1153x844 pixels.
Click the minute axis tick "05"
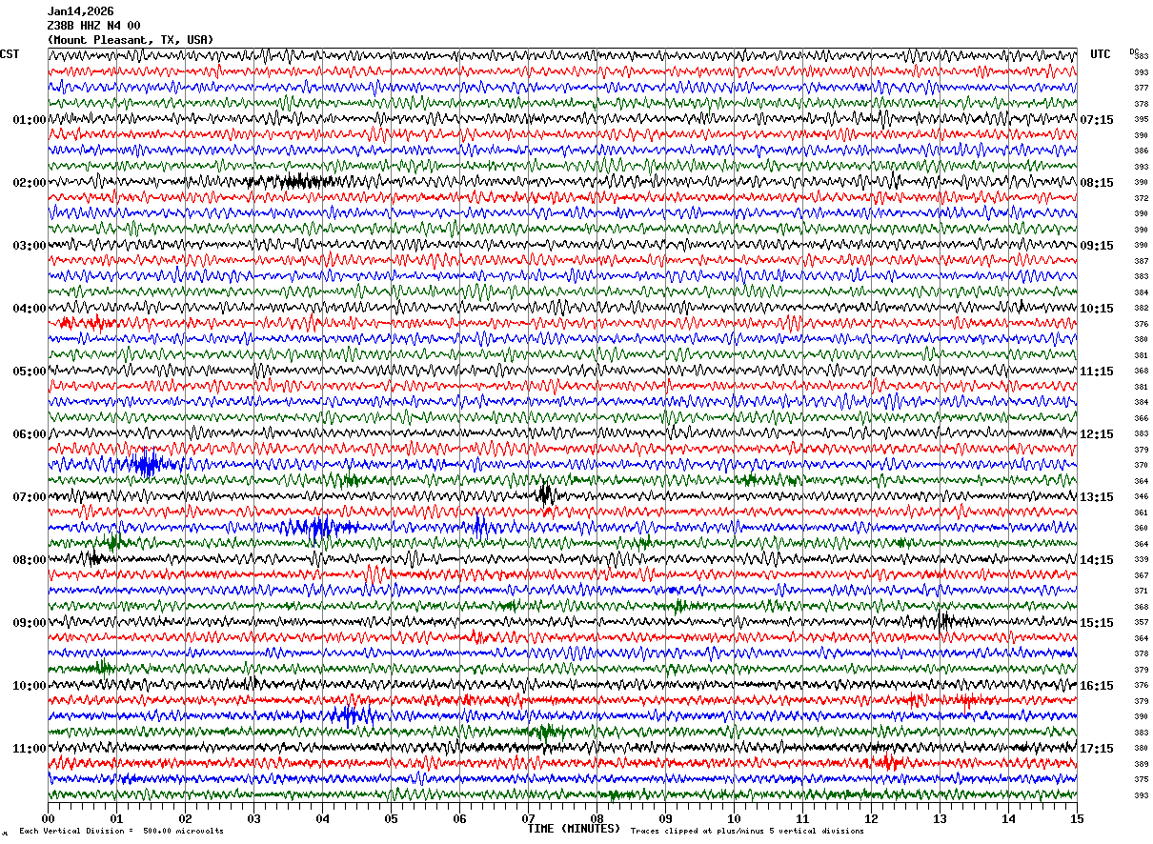coord(391,818)
